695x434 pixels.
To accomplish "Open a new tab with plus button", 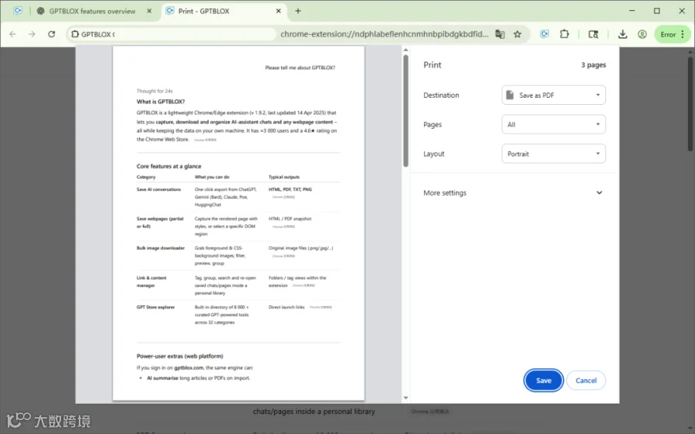I will pyautogui.click(x=298, y=11).
